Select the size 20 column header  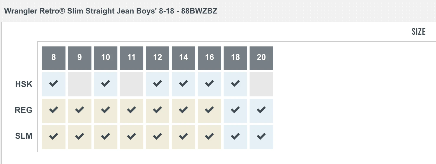[261, 58]
